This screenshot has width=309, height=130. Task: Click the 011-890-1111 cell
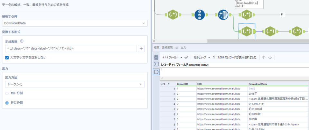(278, 104)
